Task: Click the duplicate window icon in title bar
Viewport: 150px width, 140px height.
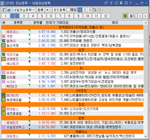Action: 116,3
